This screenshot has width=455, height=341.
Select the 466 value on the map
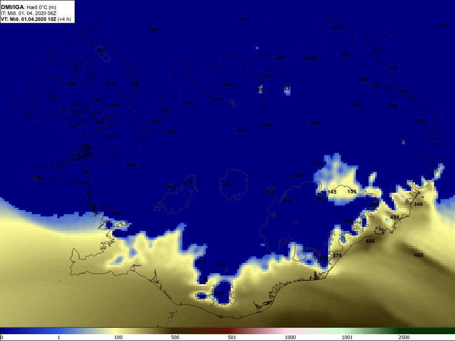pyautogui.click(x=370, y=241)
